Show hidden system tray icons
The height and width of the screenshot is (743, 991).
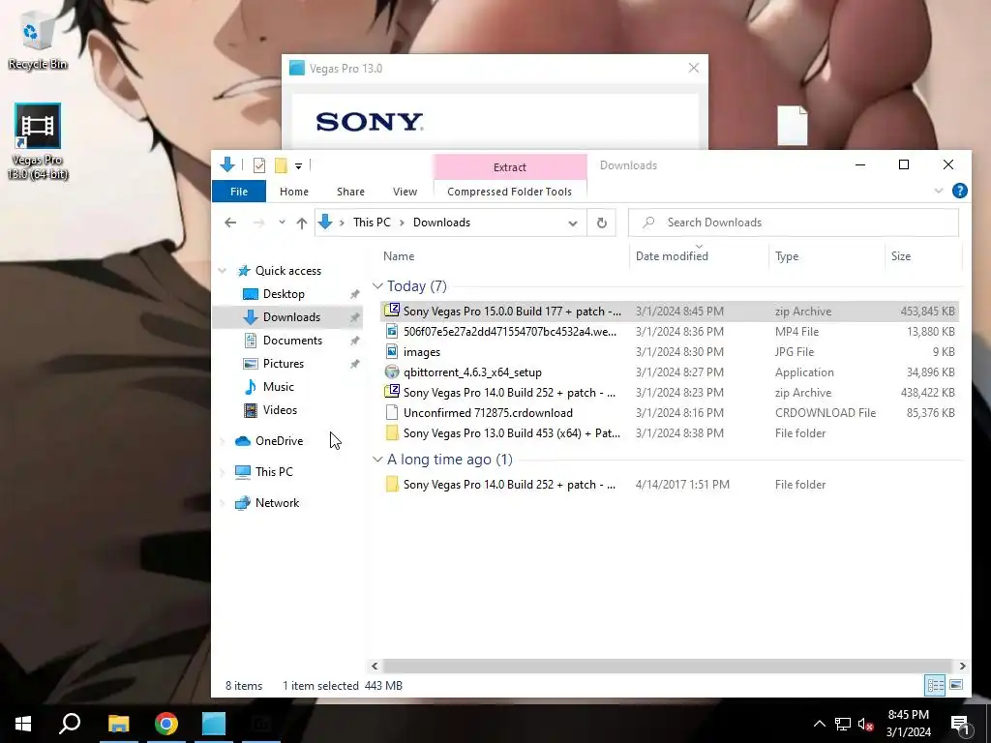click(x=819, y=724)
